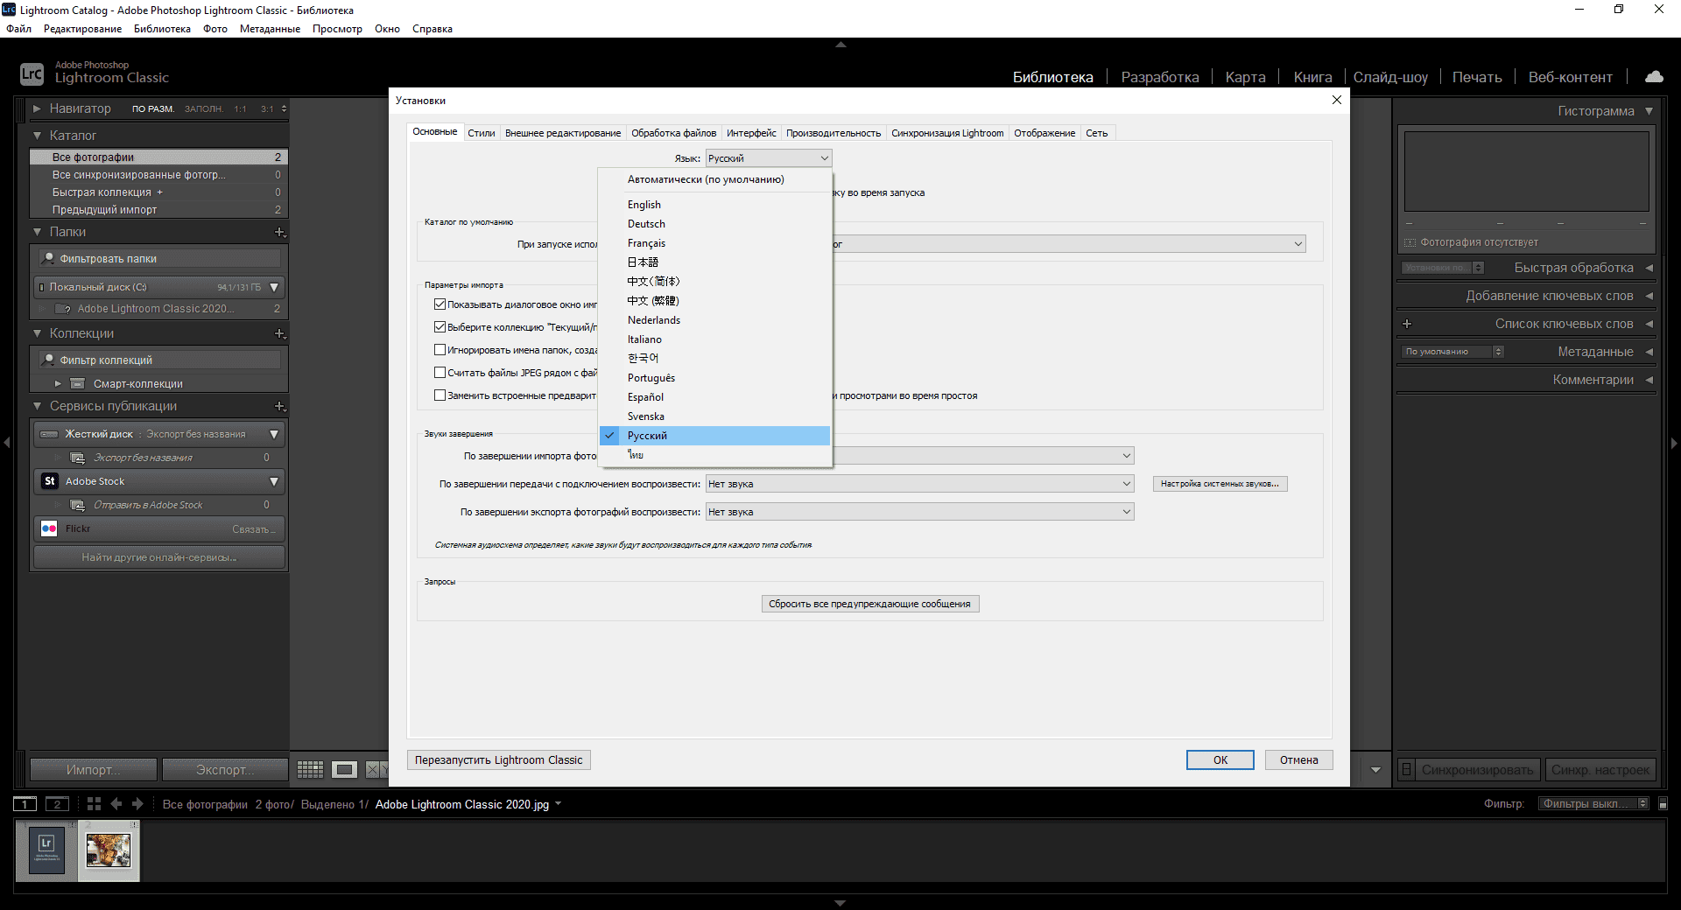The width and height of the screenshot is (1681, 910).
Task: Select main window display button 1
Action: (25, 804)
